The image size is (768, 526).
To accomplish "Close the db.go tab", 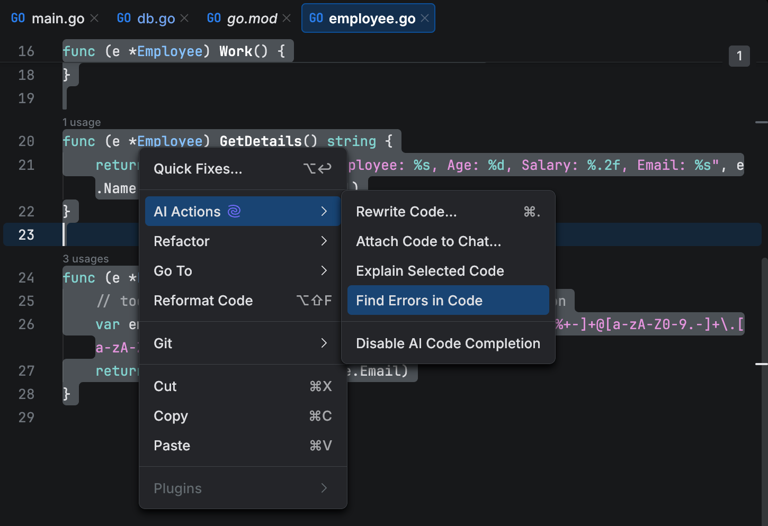I will click(x=184, y=19).
